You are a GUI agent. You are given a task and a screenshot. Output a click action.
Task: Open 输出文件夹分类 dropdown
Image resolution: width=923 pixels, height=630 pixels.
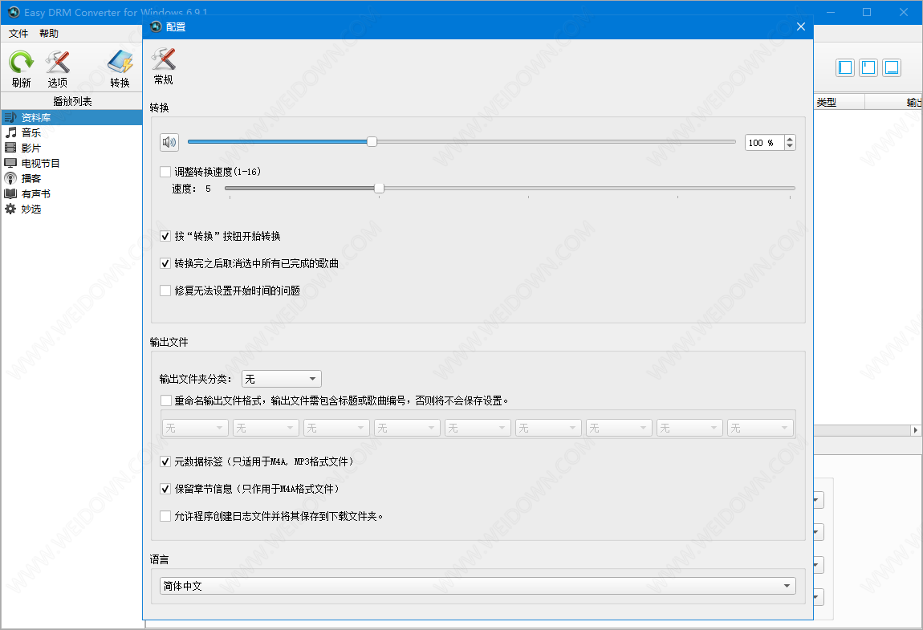click(282, 379)
